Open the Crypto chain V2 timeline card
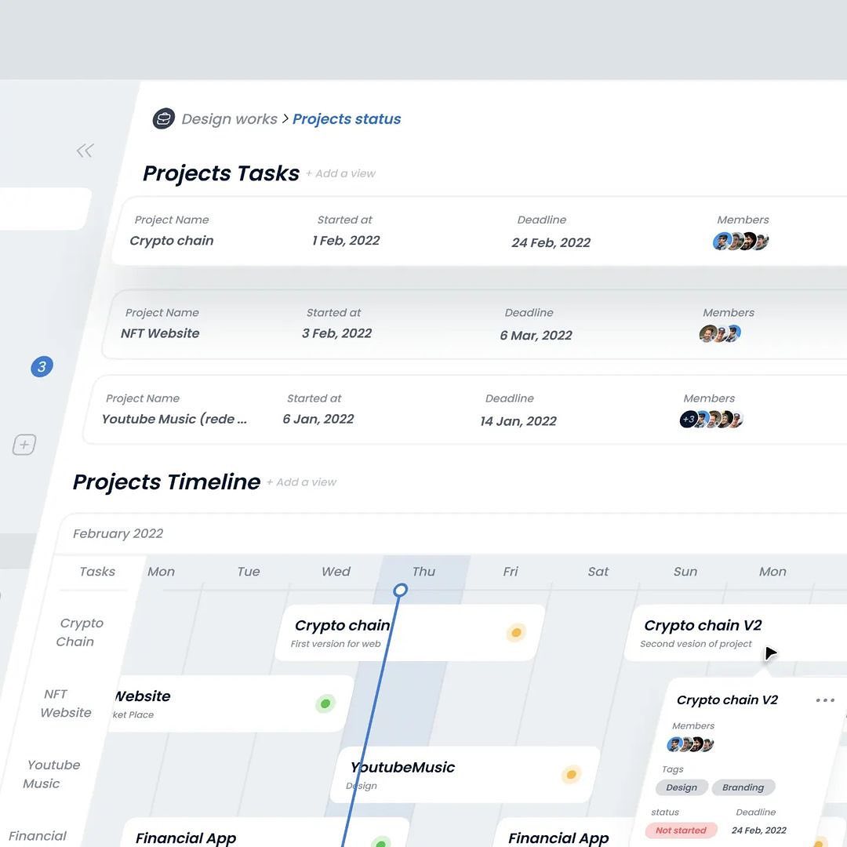The image size is (847, 847). (x=736, y=633)
